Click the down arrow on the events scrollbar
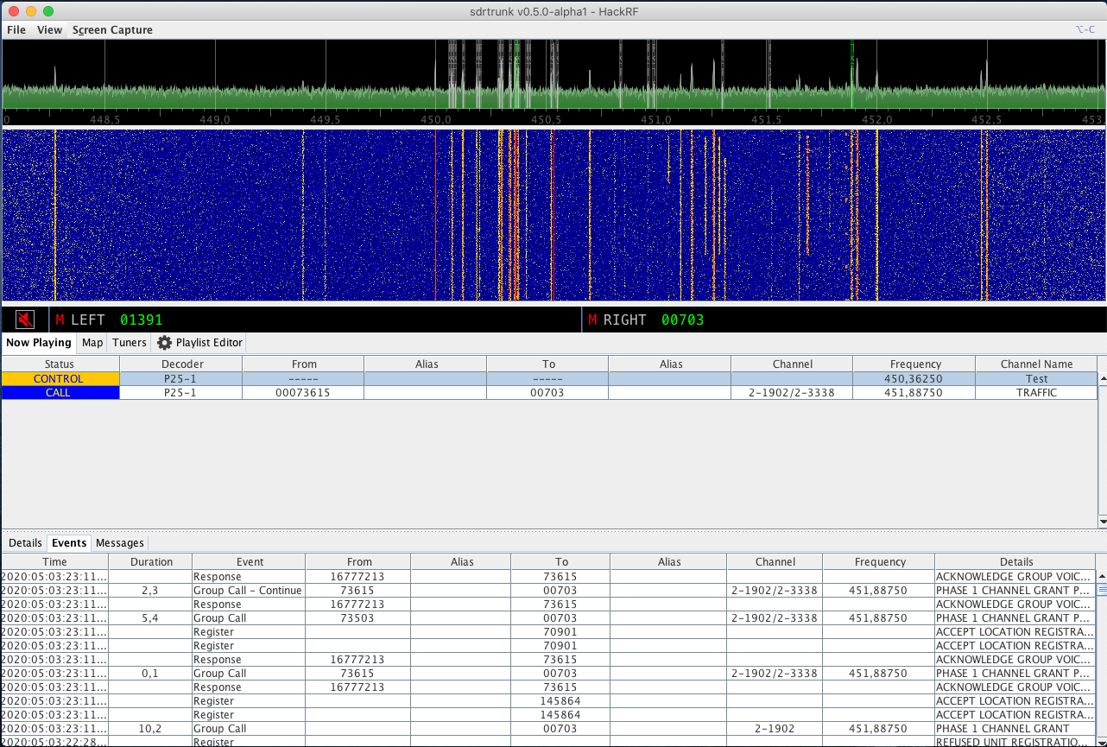 tap(1100, 740)
